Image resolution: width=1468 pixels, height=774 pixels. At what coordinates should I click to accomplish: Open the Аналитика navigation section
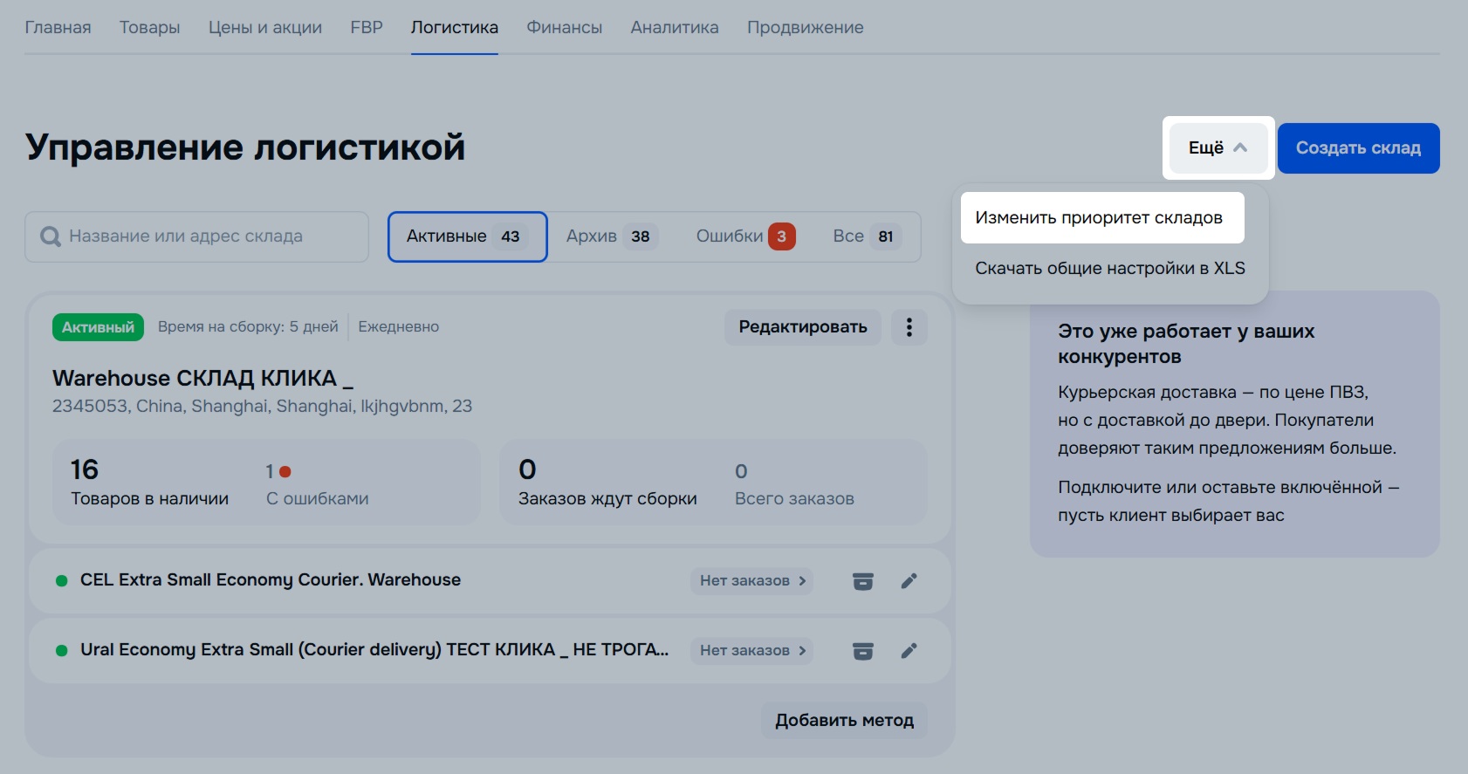[x=674, y=28]
